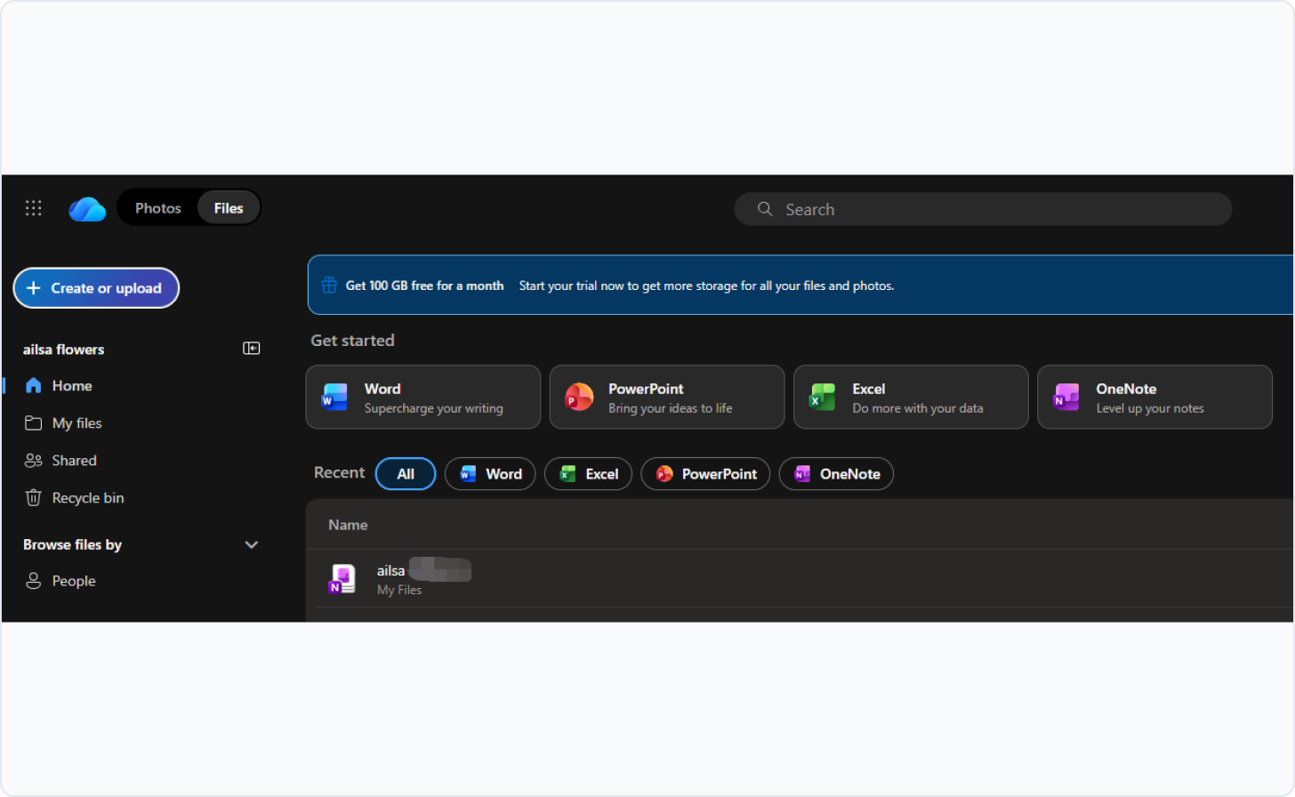Click the Home house icon in sidebar
The height and width of the screenshot is (797, 1295).
pos(34,385)
